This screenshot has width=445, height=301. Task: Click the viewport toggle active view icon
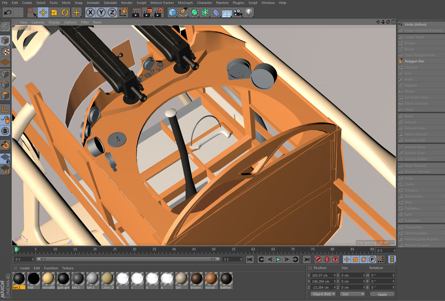pos(393,22)
